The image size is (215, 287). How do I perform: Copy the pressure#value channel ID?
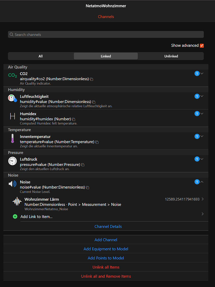pos(83,165)
